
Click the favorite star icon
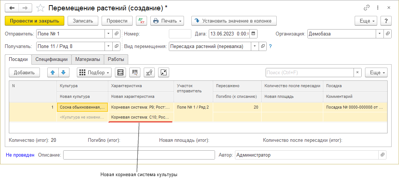point(41,8)
